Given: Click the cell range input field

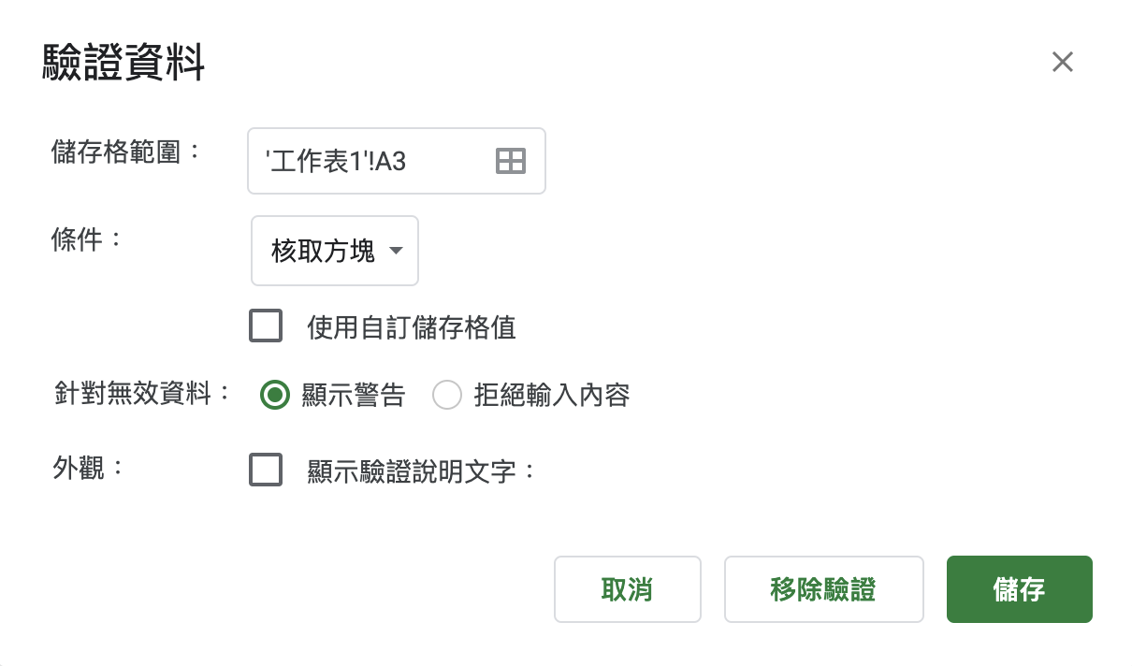Looking at the screenshot, I should coord(374,161).
